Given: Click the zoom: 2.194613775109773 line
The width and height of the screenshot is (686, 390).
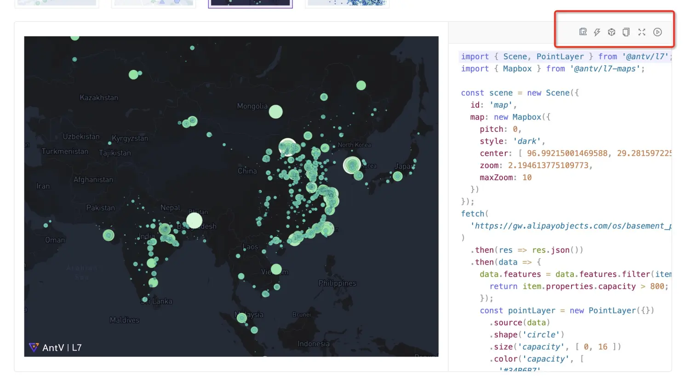Looking at the screenshot, I should [536, 165].
